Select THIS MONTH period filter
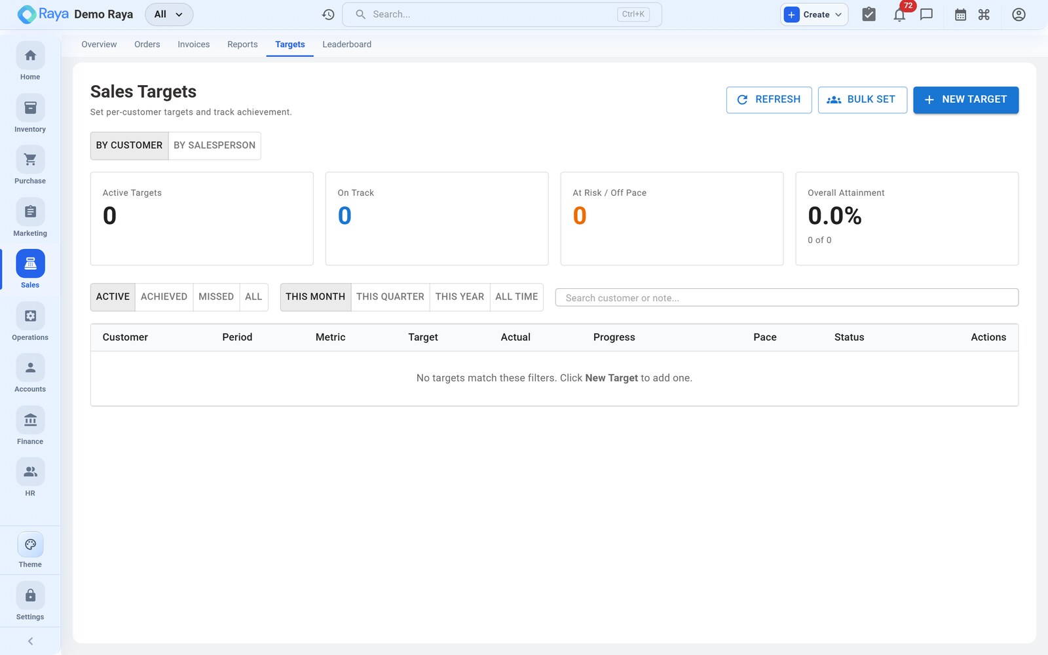Image resolution: width=1048 pixels, height=655 pixels. click(316, 297)
